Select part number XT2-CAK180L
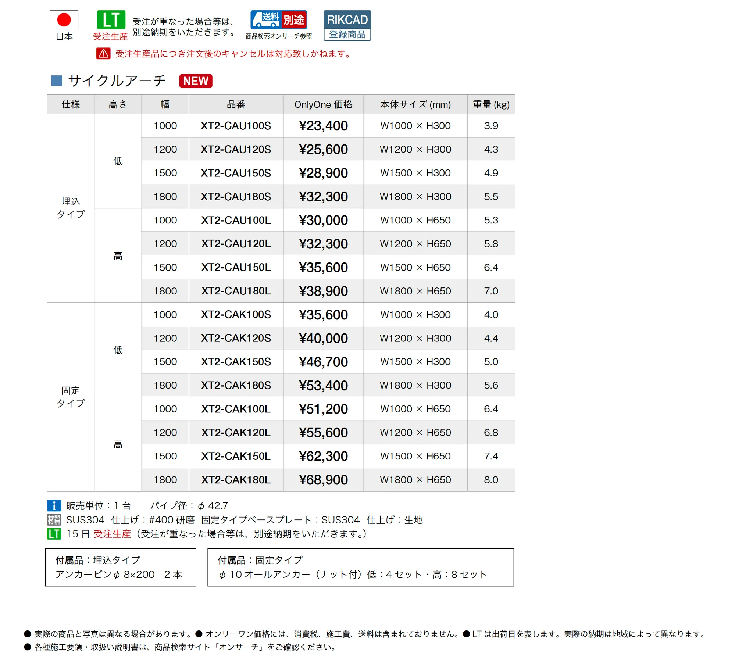Image resolution: width=735 pixels, height=658 pixels. coord(236,480)
